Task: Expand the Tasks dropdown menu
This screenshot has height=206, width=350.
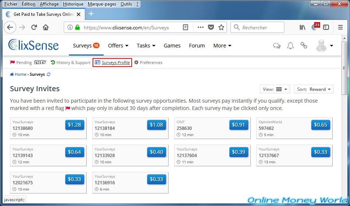Action: 146,46
